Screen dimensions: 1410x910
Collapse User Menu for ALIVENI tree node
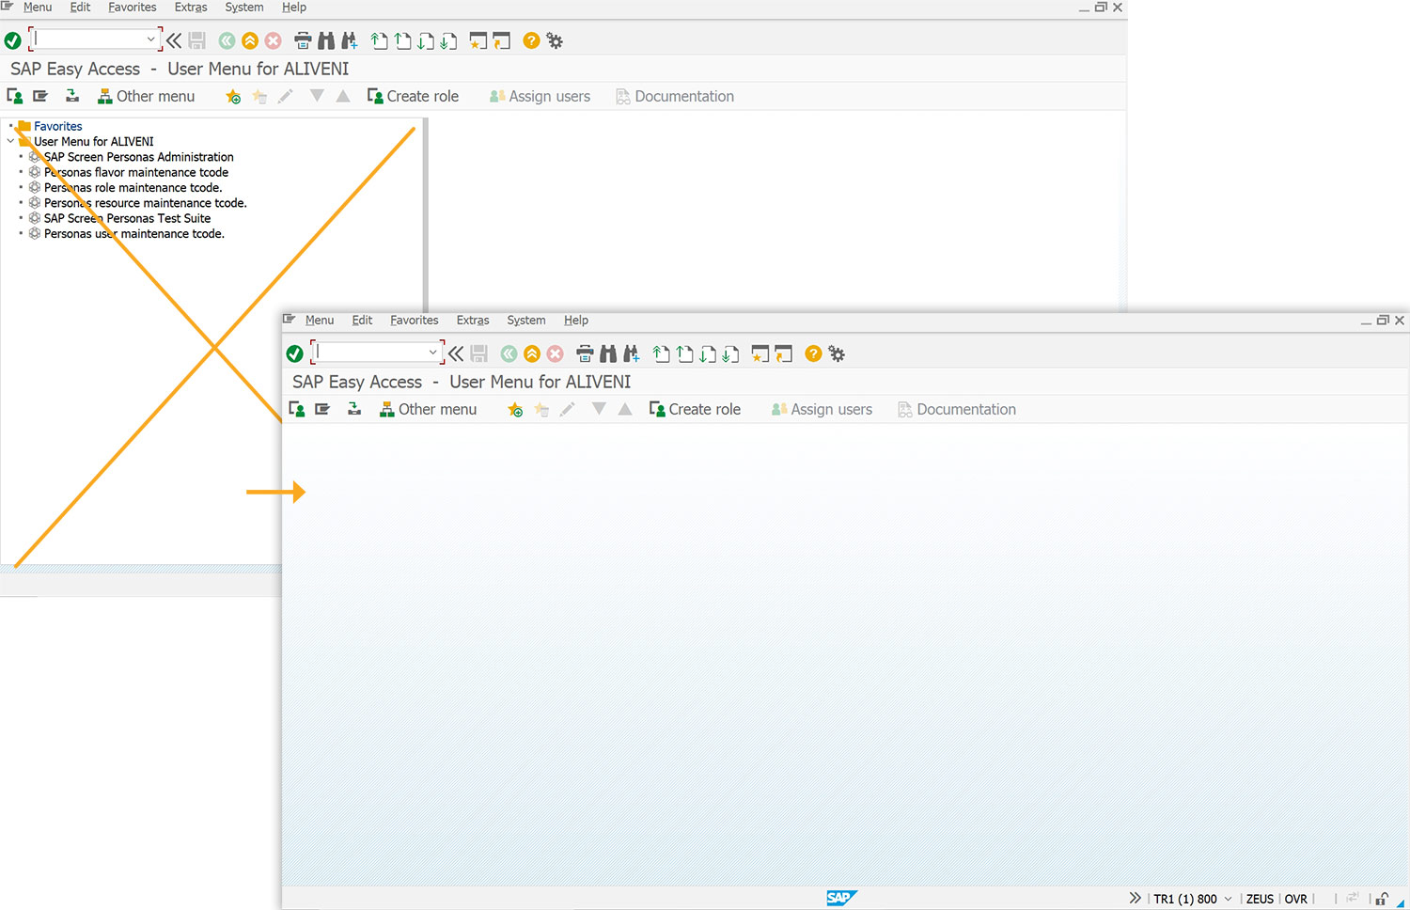tap(10, 141)
